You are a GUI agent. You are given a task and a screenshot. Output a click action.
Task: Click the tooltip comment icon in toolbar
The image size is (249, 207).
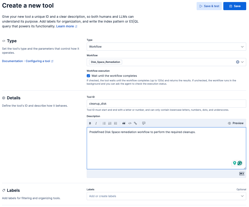[144, 123]
